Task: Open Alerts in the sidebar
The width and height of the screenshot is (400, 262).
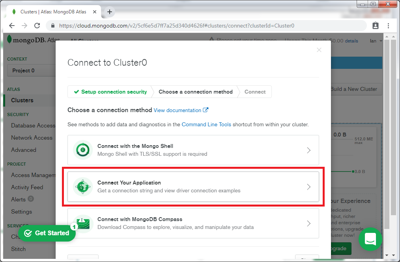Action: (18, 199)
